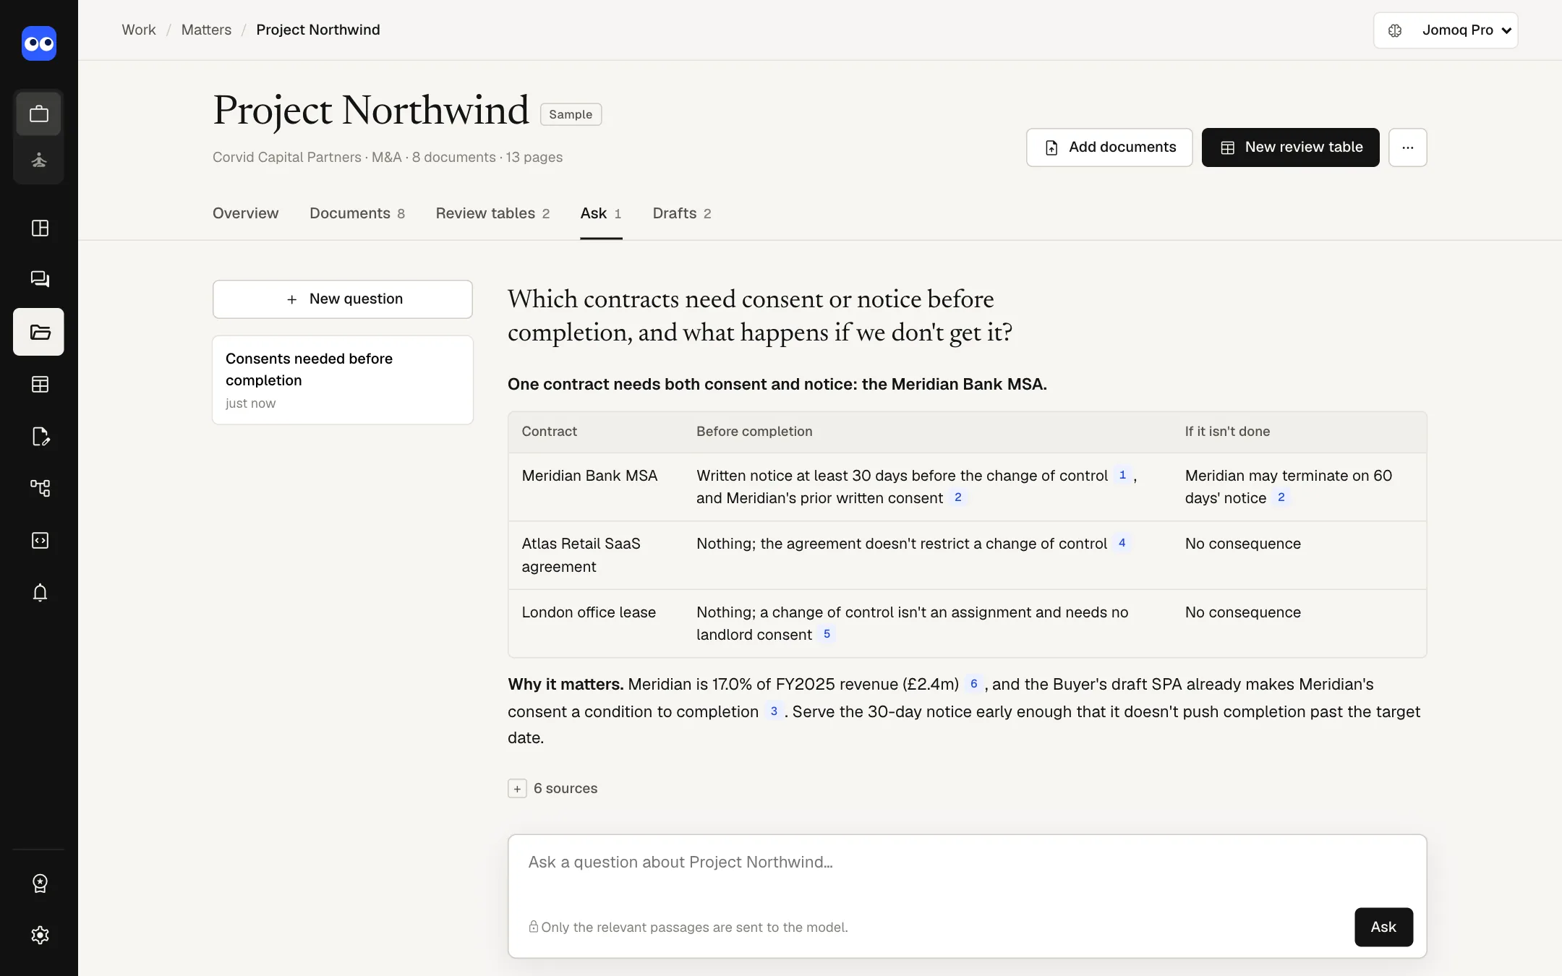
Task: Open the award badge icon in sidebar
Action: point(40,883)
